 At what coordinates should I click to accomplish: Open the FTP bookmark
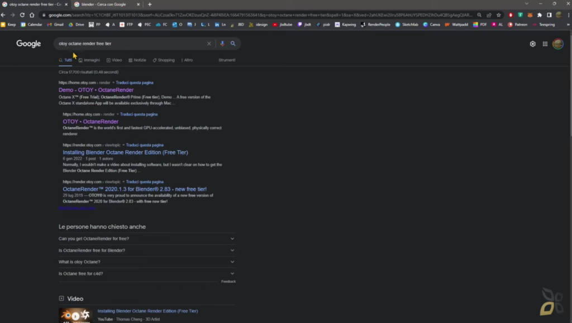point(126,25)
